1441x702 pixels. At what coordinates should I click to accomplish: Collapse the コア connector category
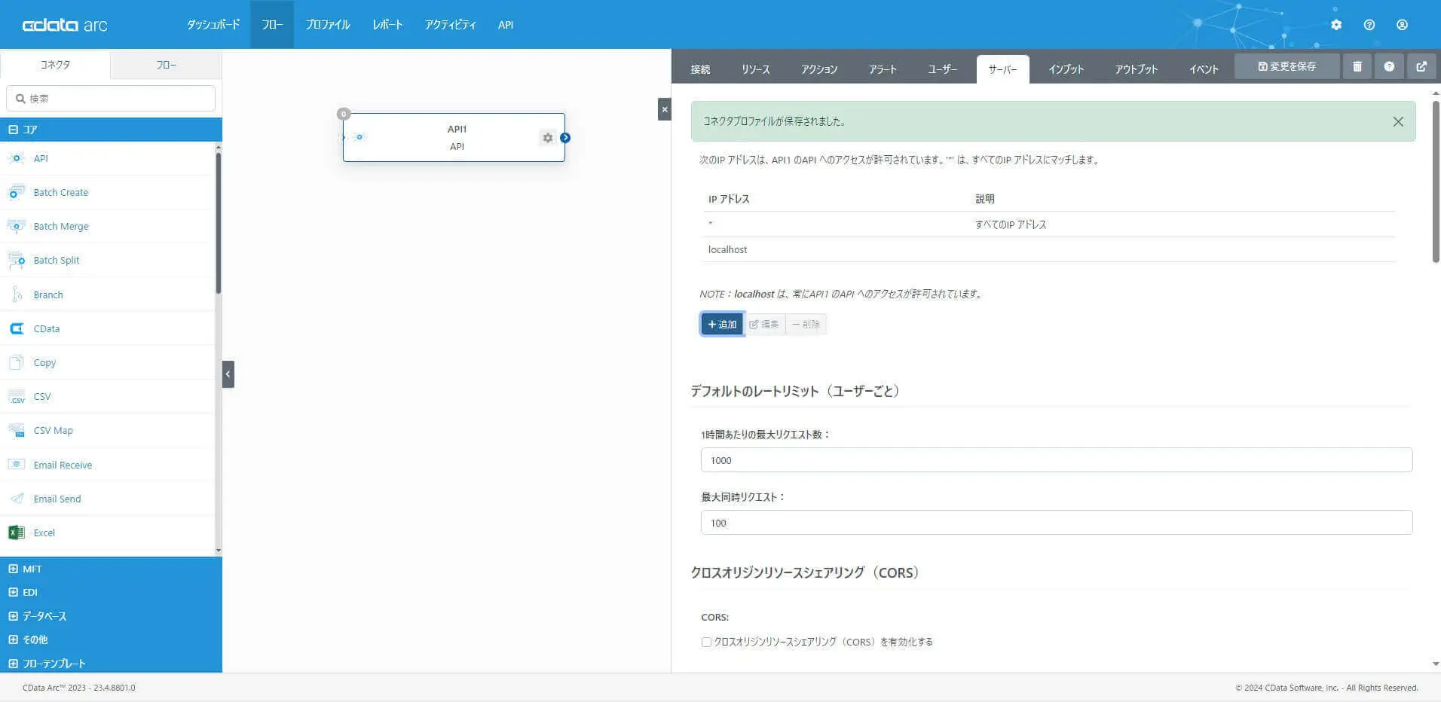13,130
